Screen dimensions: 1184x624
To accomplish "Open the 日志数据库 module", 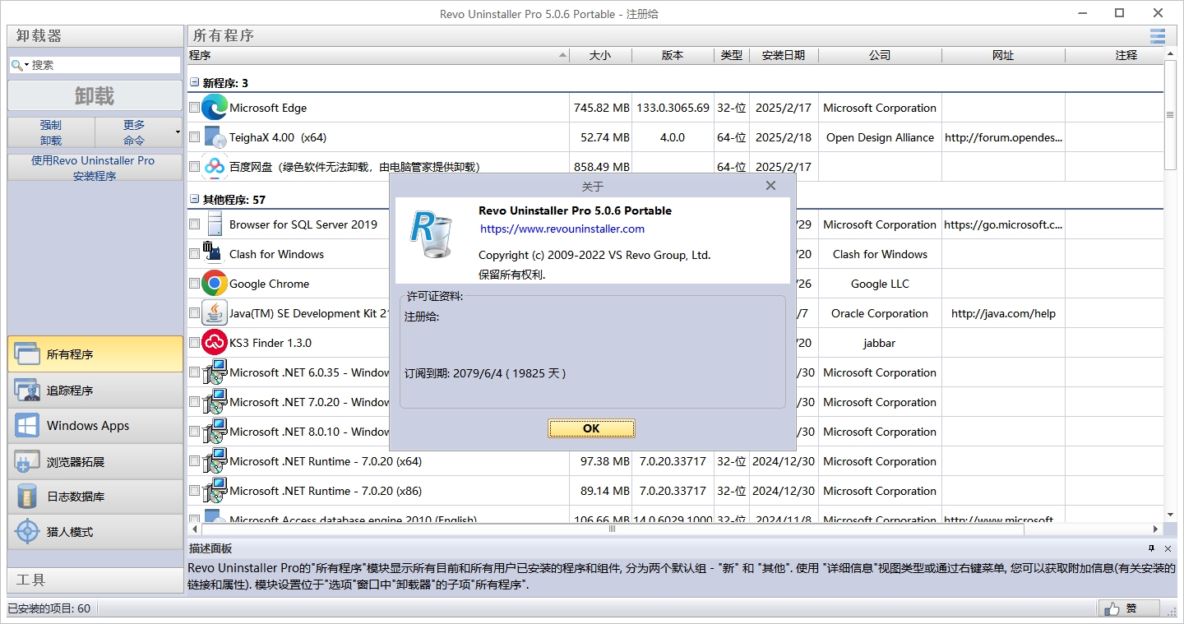I will (95, 497).
